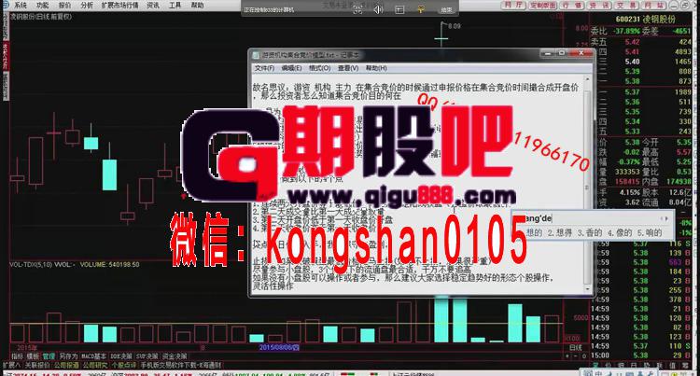Click the last tick row at 15:00
700x376 pixels.
641,355
